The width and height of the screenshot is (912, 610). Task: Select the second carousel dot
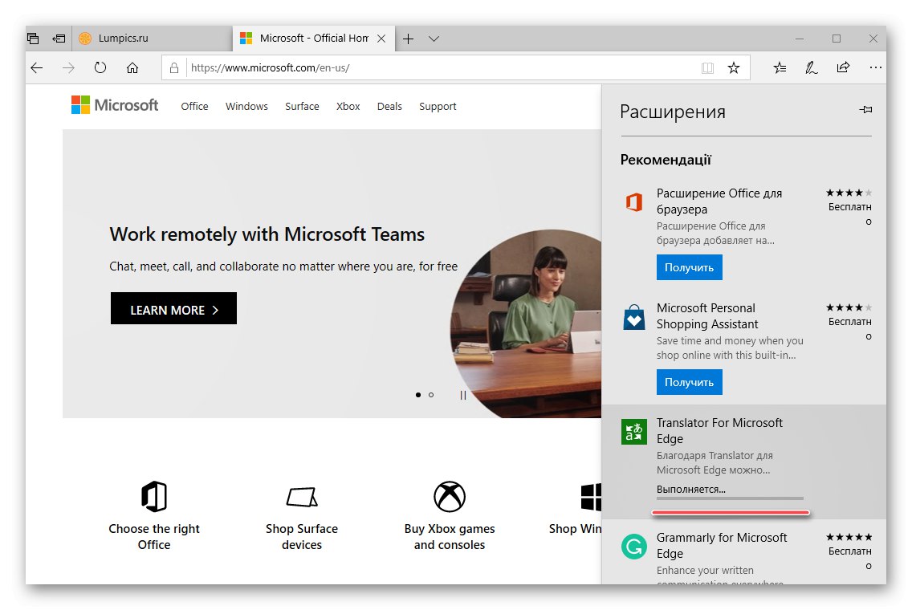431,395
